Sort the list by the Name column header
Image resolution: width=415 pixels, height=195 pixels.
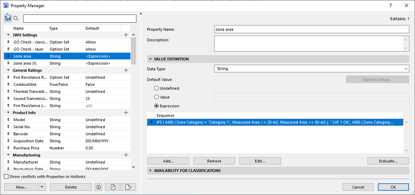pos(30,28)
